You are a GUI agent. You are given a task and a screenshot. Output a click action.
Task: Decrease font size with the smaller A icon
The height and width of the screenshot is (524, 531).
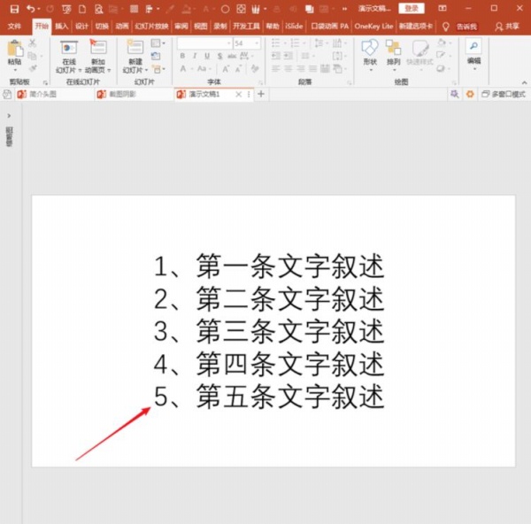[238, 69]
